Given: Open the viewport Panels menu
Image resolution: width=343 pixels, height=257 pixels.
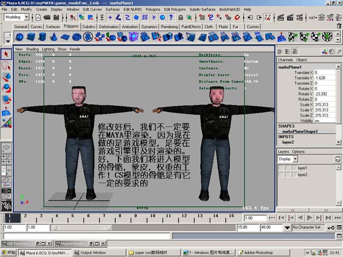Looking at the screenshot, I should click(x=75, y=49).
